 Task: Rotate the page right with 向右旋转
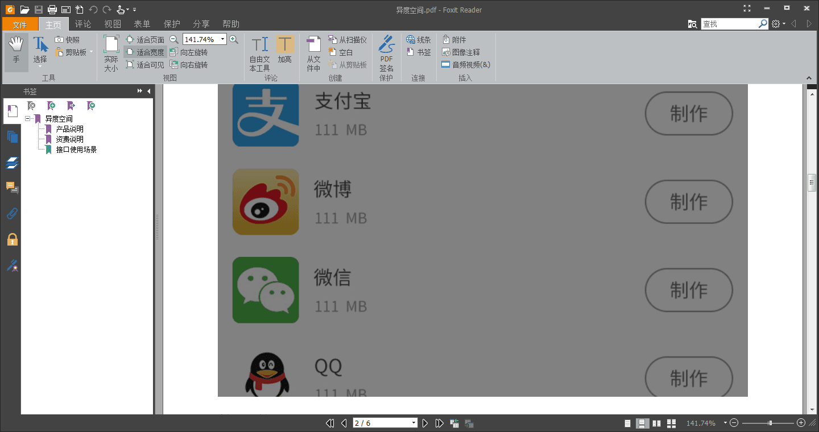[189, 65]
